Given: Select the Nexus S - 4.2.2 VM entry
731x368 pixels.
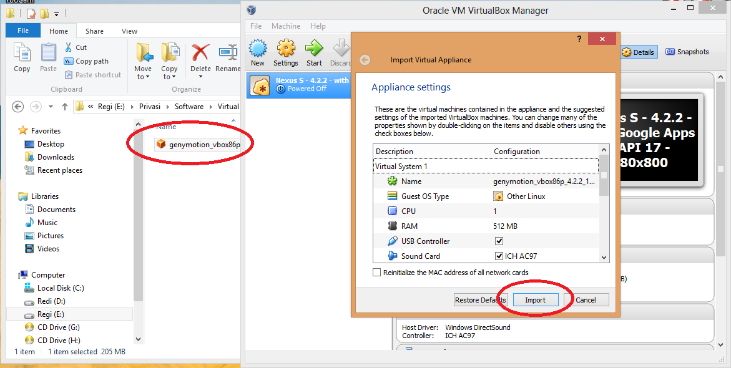Looking at the screenshot, I should 299,86.
